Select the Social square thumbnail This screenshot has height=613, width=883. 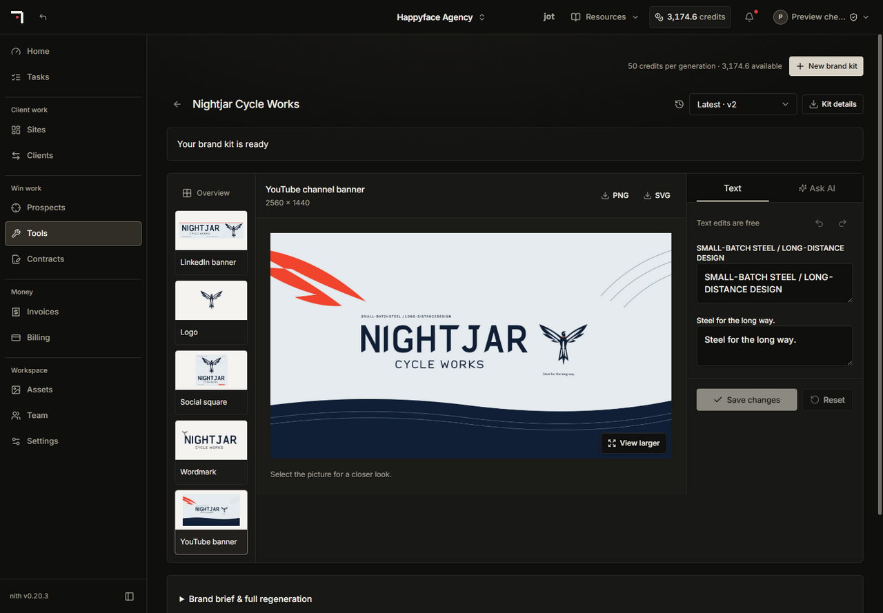click(211, 383)
